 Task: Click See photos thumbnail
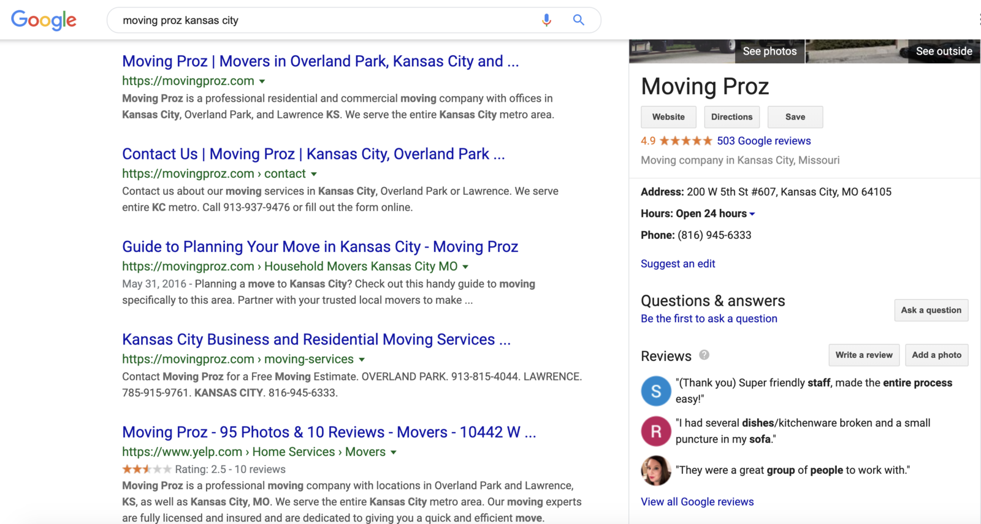(717, 51)
